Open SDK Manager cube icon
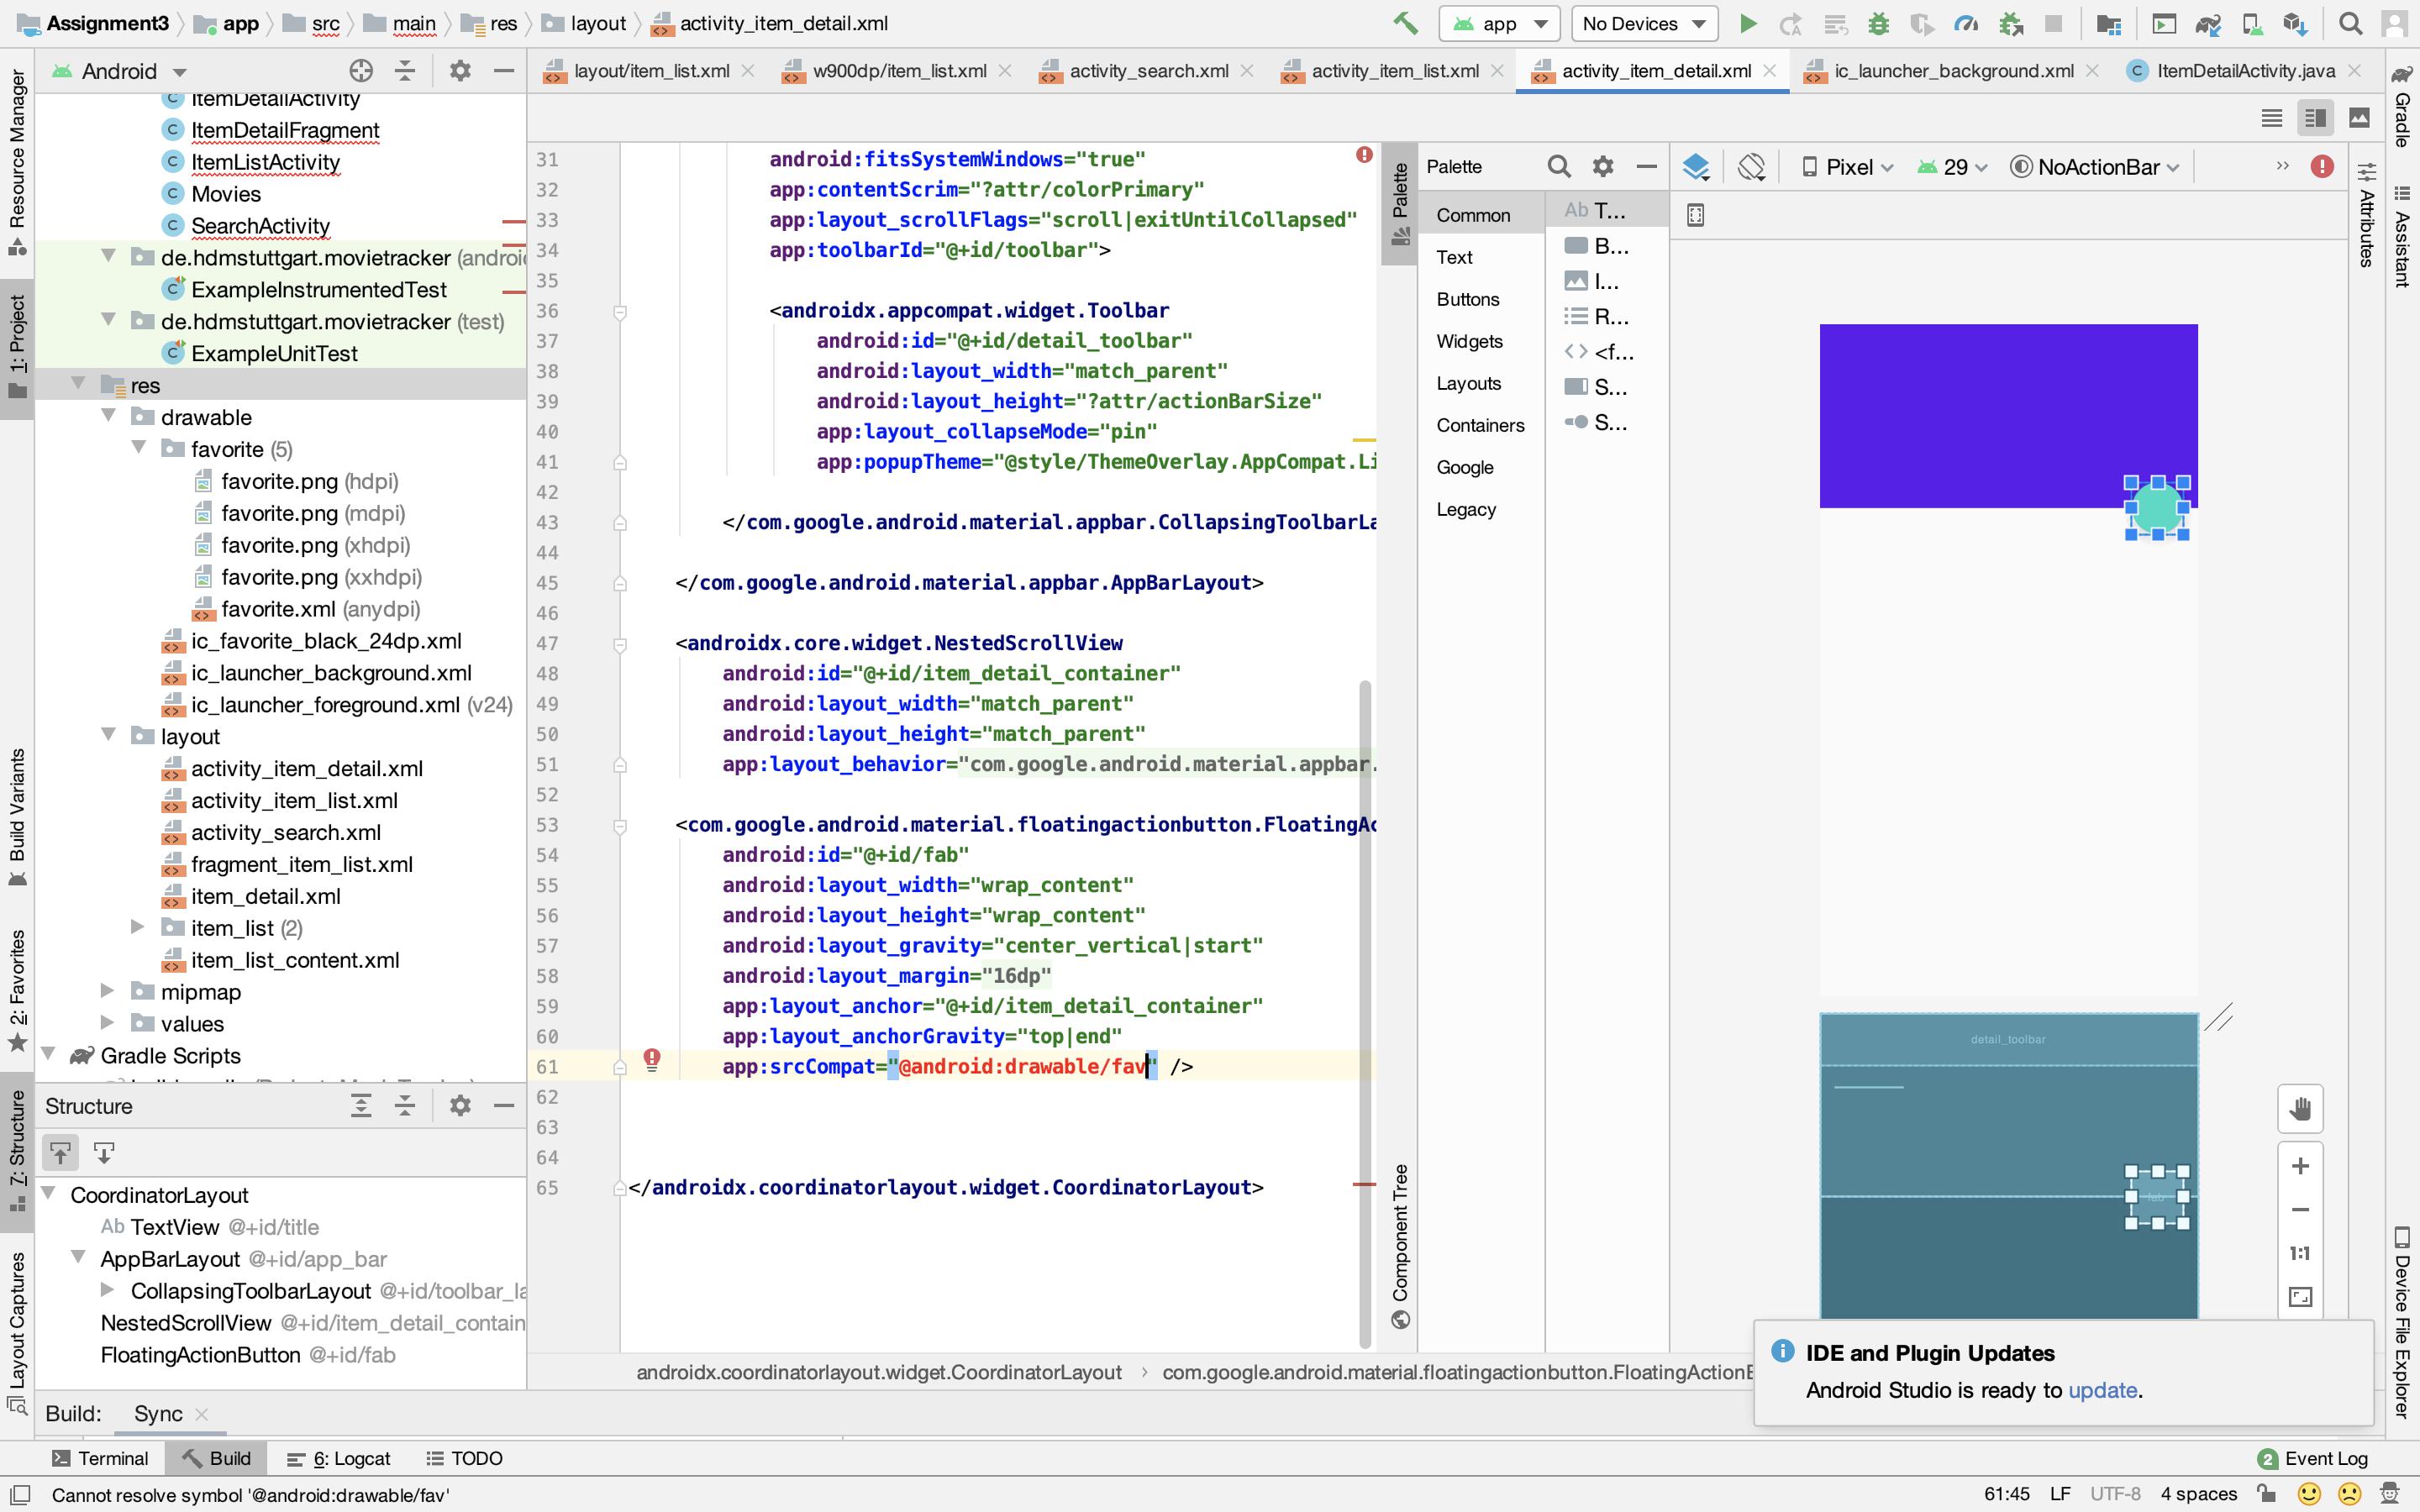Viewport: 2420px width, 1512px height. click(x=2294, y=23)
